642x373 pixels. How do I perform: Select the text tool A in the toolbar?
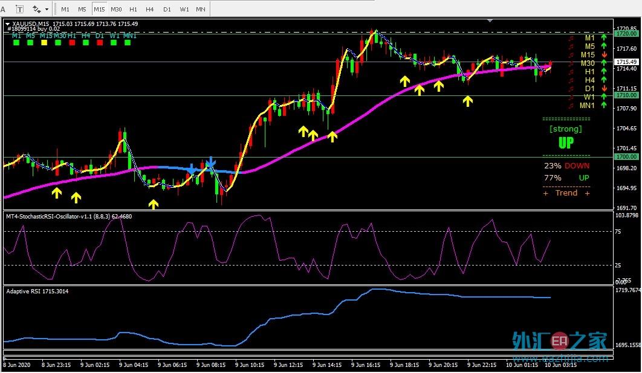coord(3,9)
